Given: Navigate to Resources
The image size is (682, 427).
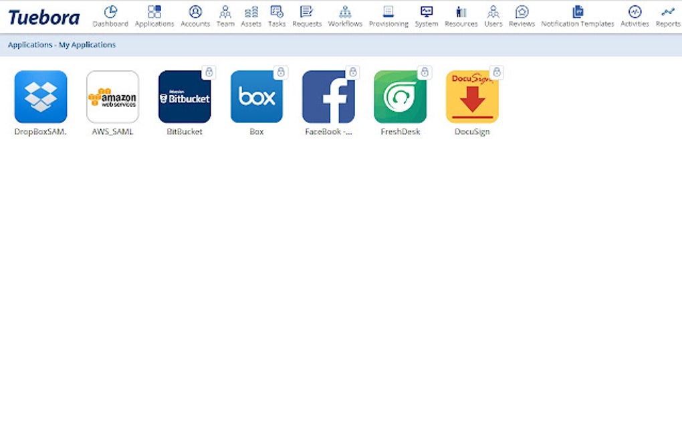Looking at the screenshot, I should pos(461,17).
